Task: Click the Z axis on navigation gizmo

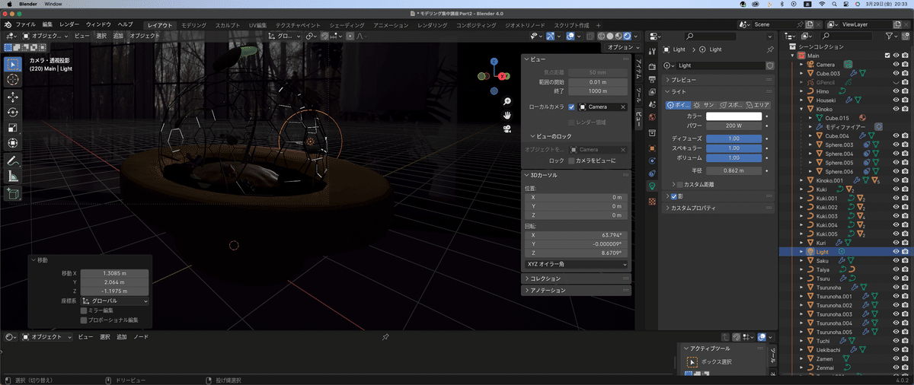Action: point(494,62)
